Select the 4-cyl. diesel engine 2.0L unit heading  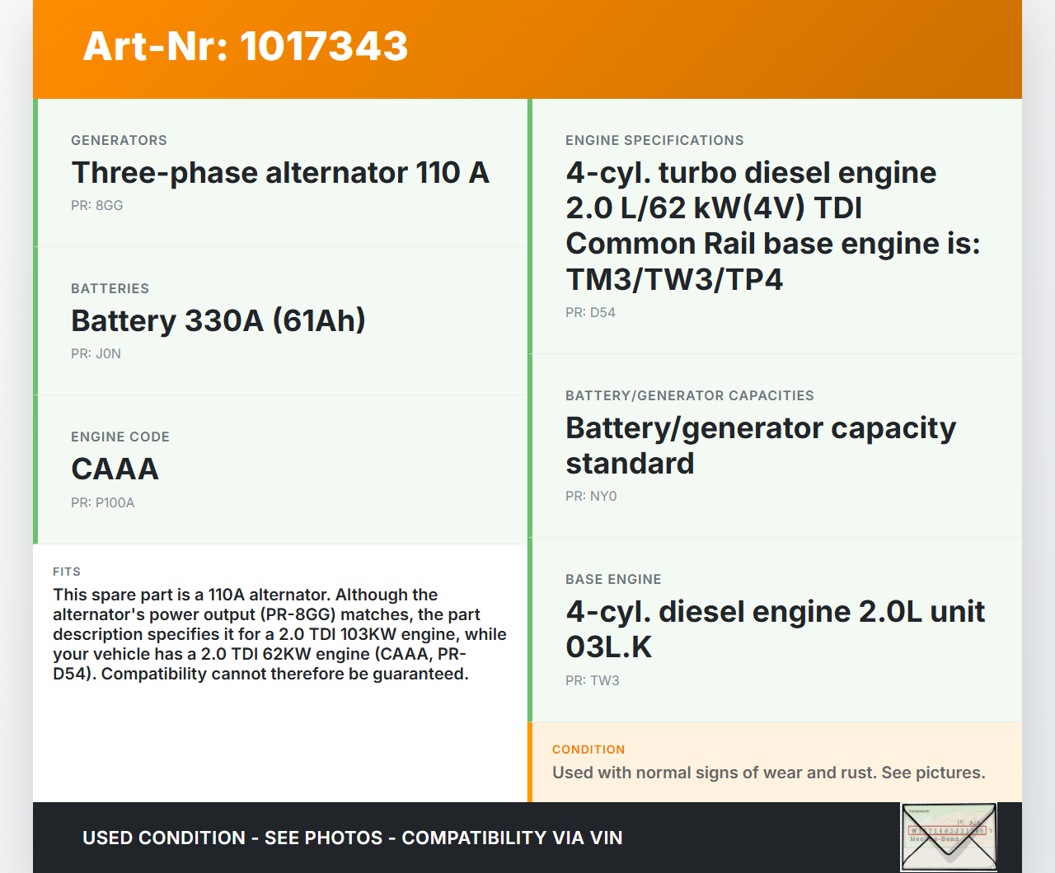775,629
